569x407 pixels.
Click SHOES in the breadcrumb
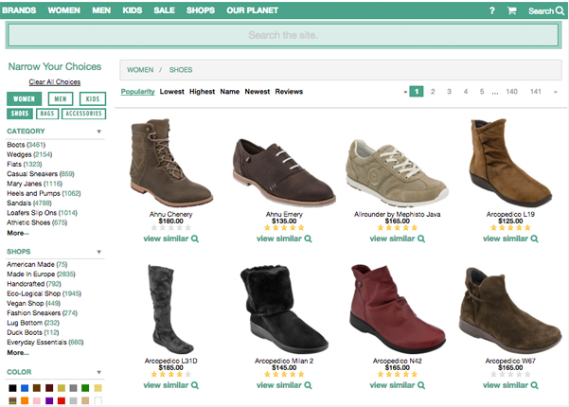point(181,70)
